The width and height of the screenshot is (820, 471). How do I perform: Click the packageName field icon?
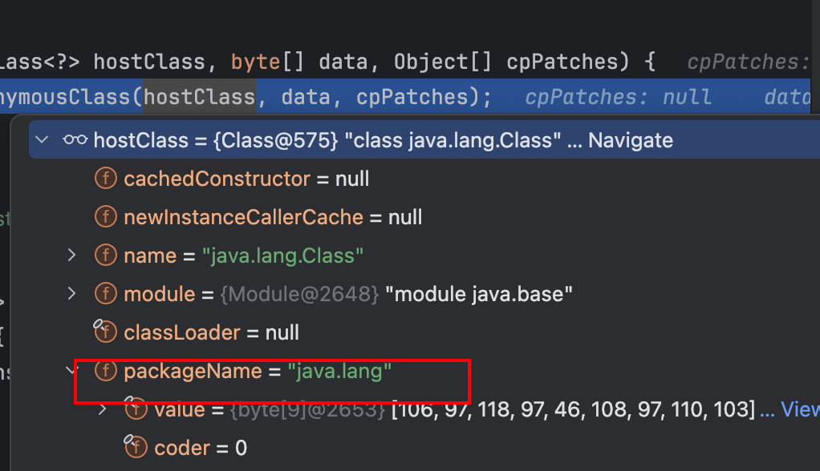click(x=105, y=371)
